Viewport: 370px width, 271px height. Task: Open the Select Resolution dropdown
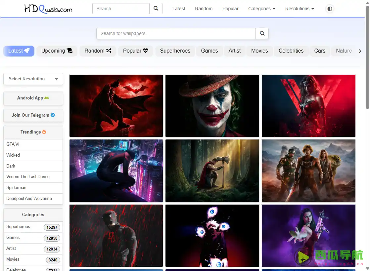(33, 79)
